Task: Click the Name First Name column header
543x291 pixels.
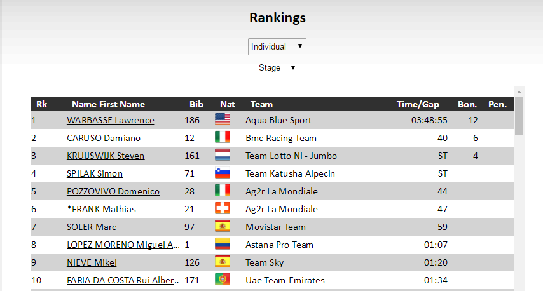Action: (108, 104)
